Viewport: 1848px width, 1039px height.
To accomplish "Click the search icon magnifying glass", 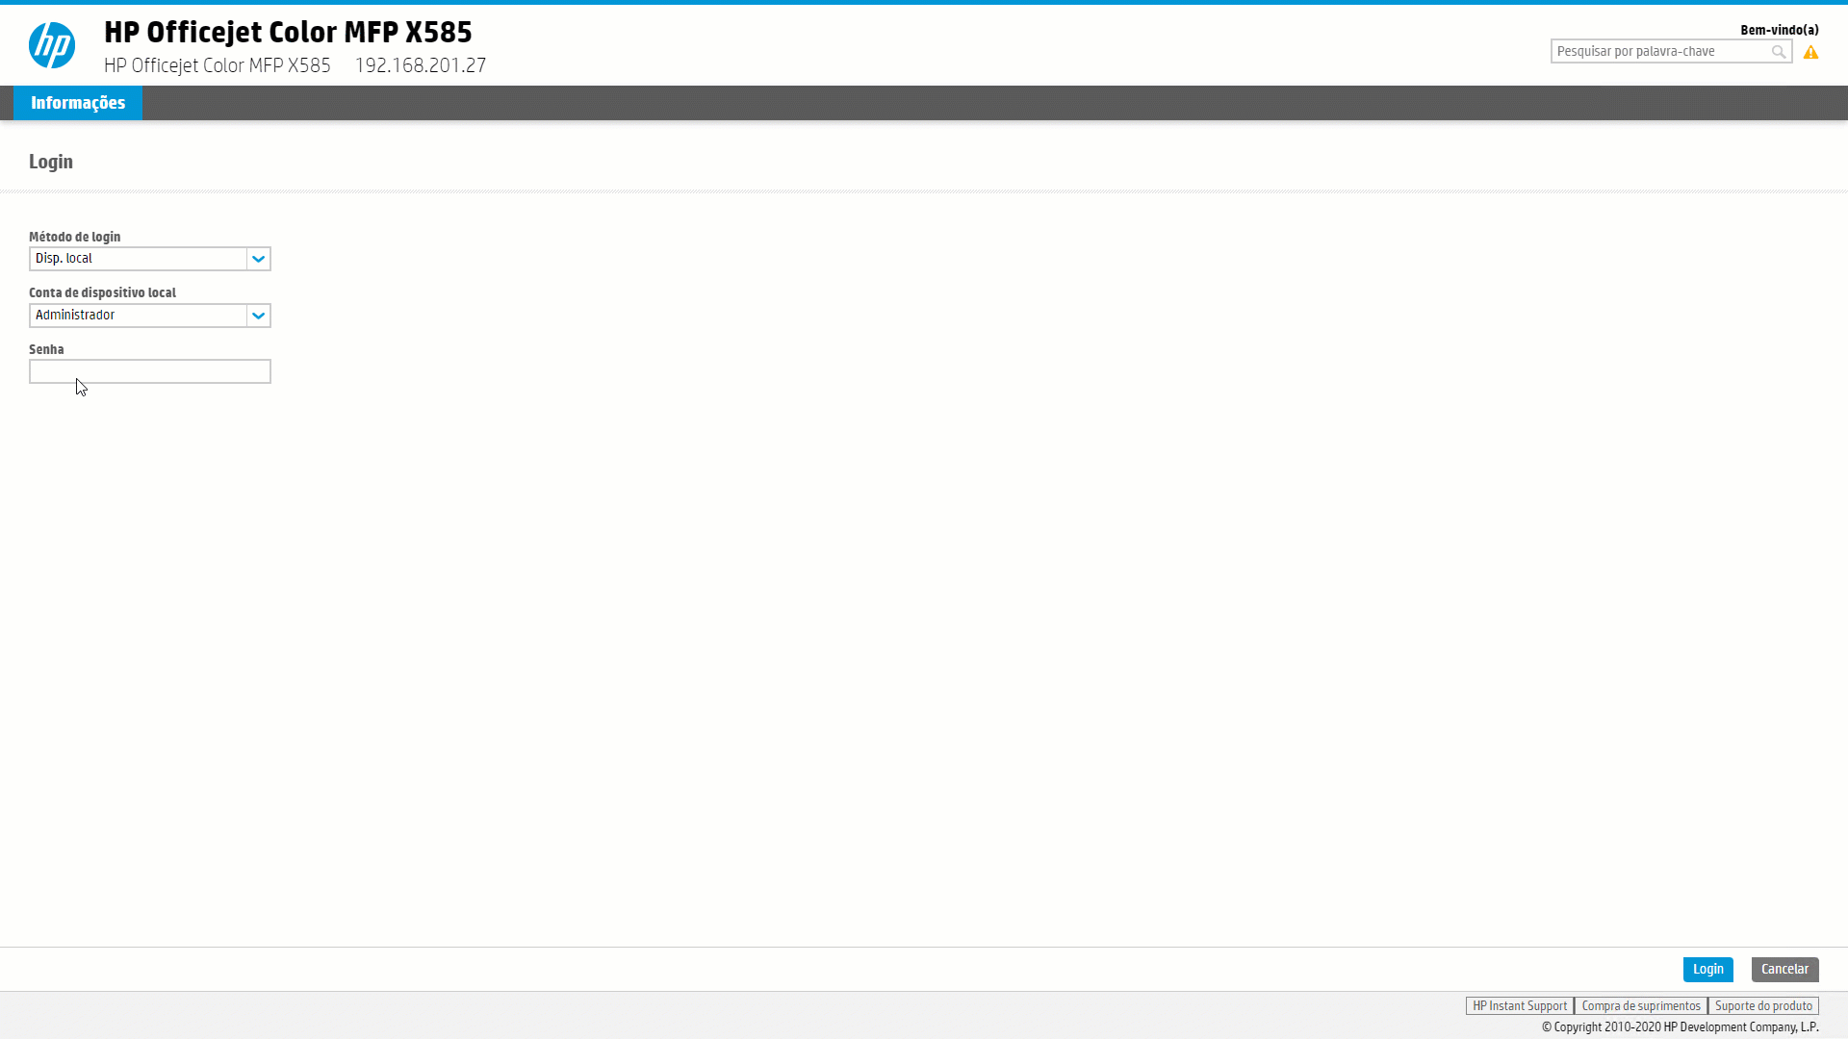I will [x=1778, y=49].
